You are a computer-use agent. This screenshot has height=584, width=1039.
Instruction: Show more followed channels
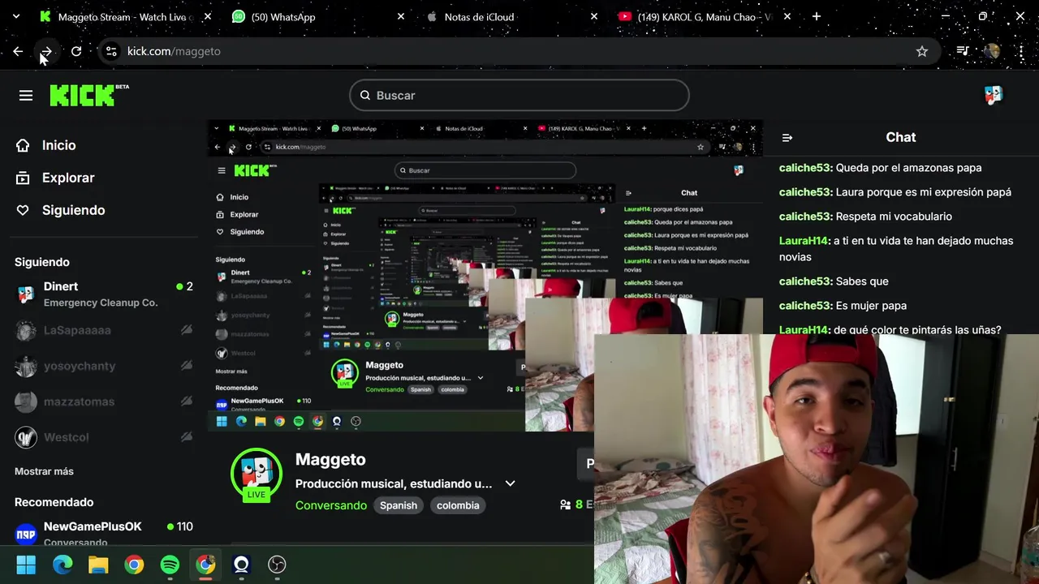coord(44,471)
